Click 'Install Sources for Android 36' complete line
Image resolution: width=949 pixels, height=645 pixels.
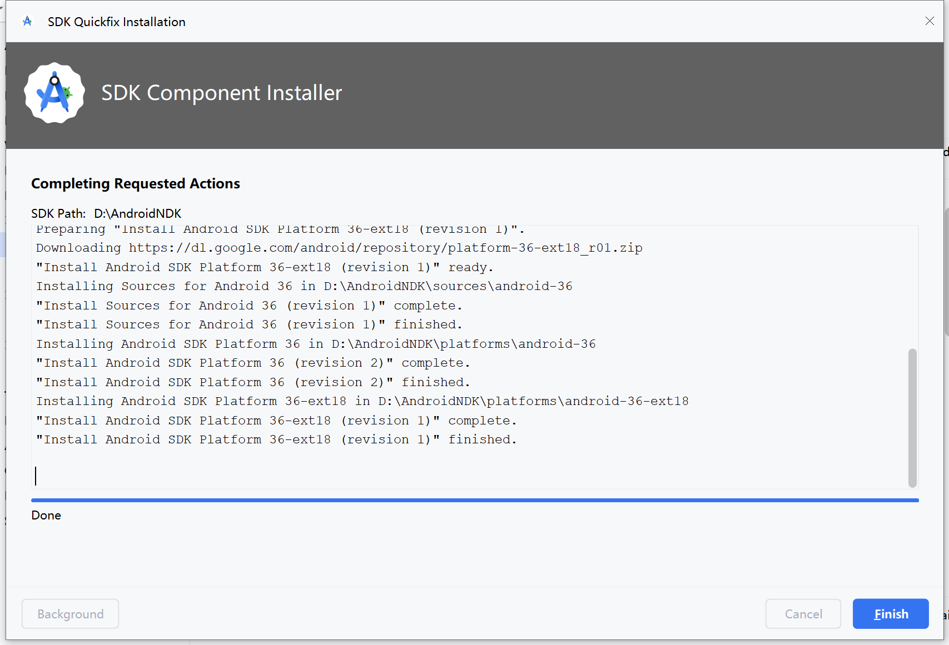(249, 306)
